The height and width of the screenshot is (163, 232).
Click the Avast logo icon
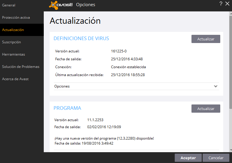(61, 5)
